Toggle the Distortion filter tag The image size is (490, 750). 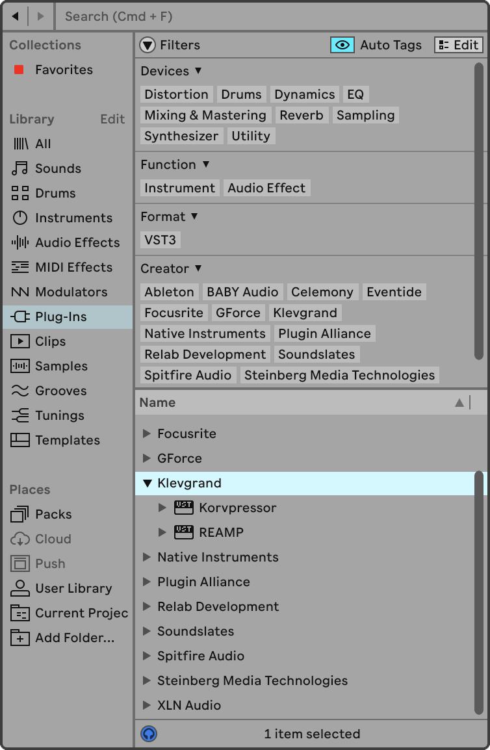tap(177, 95)
